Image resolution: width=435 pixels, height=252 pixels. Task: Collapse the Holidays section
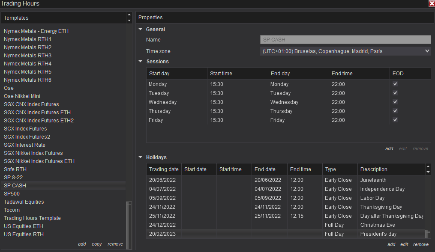point(141,157)
